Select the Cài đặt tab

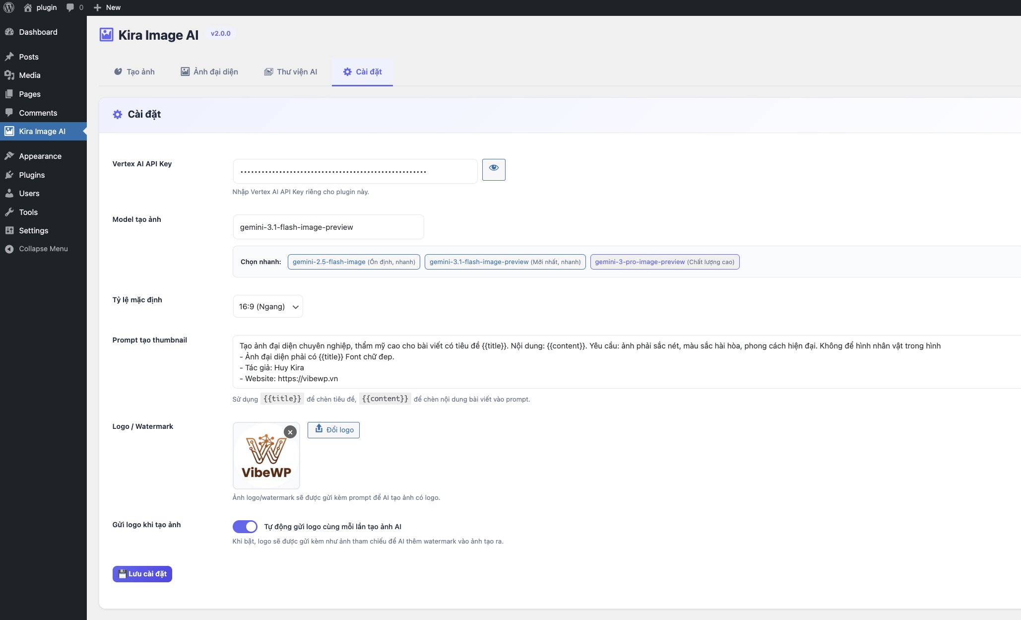362,71
